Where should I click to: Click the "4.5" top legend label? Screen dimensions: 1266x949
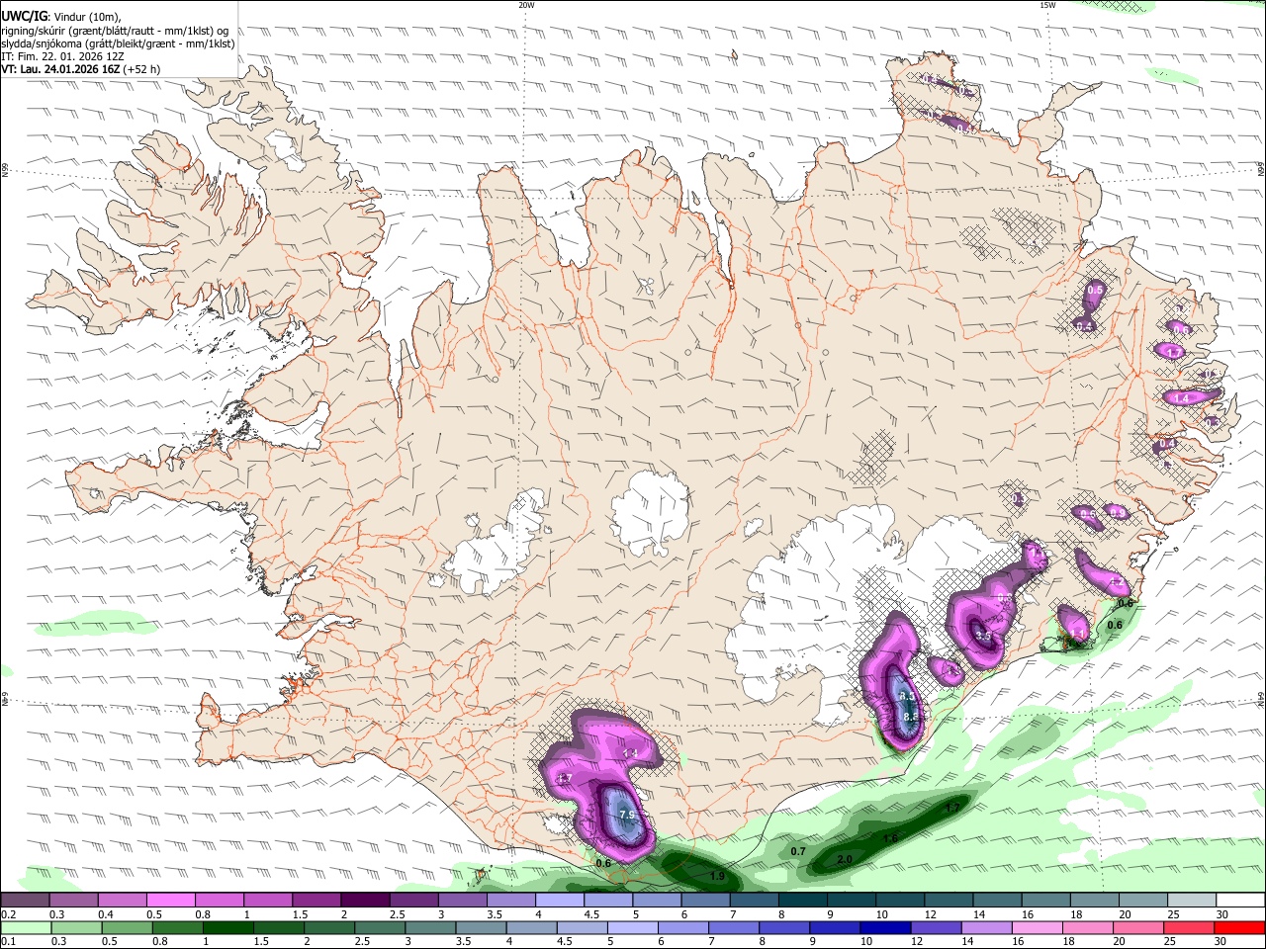(x=591, y=914)
